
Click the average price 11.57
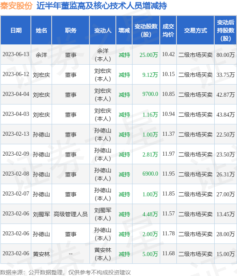click(168, 213)
